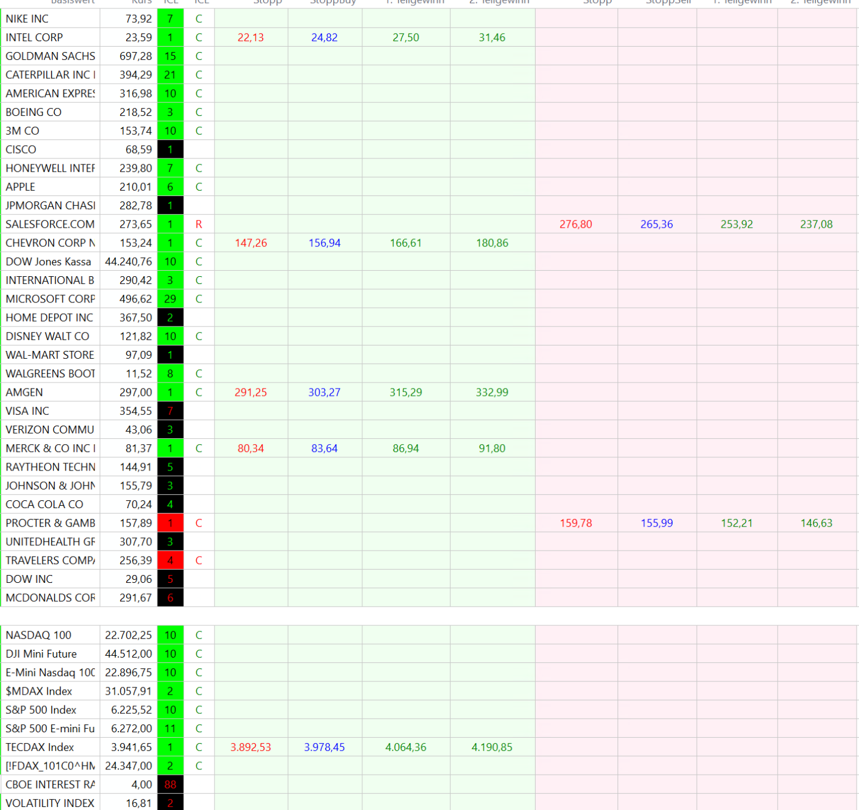Click Chevron stop-buy value 156,94
The height and width of the screenshot is (810, 859).
point(324,243)
